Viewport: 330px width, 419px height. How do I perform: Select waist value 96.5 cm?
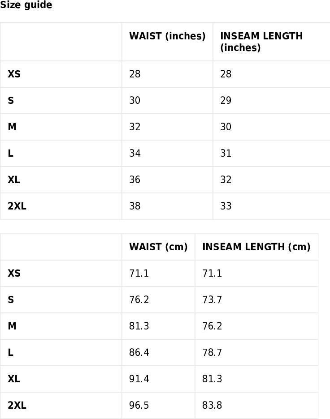pyautogui.click(x=139, y=406)
